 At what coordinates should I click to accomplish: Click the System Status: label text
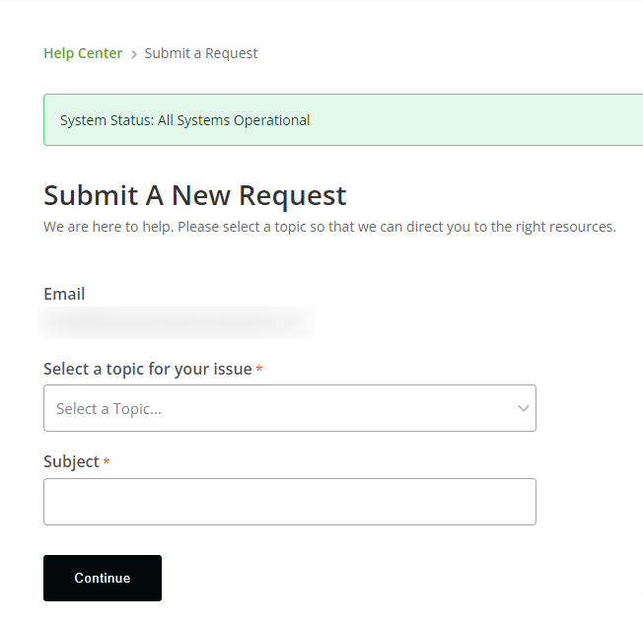click(107, 120)
